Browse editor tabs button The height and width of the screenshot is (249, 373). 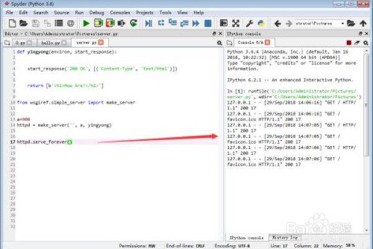point(7,43)
